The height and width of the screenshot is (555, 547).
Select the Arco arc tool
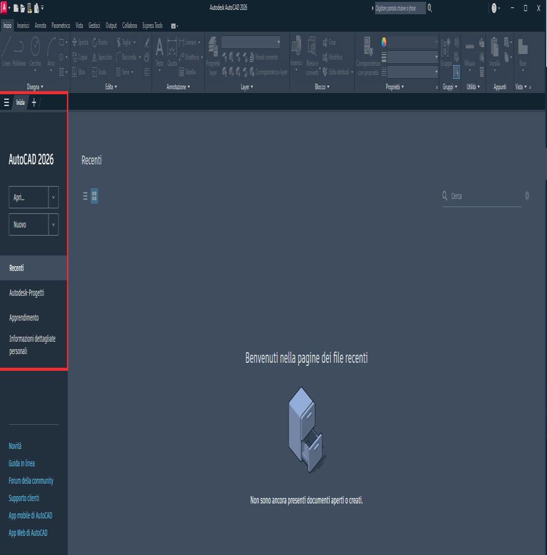pos(51,51)
